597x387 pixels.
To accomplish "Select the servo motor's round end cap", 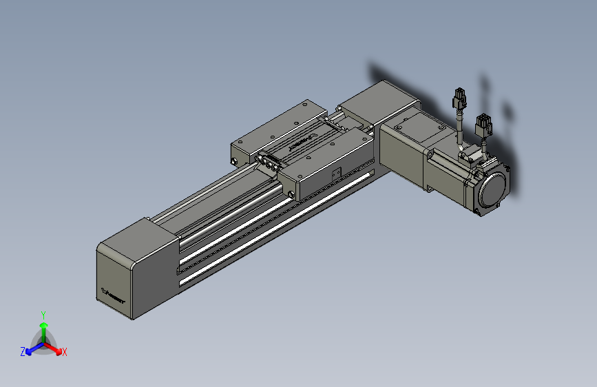I will tap(494, 189).
